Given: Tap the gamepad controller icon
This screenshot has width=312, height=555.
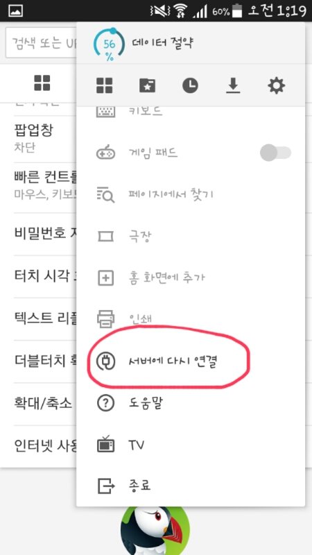Looking at the screenshot, I should 105,153.
